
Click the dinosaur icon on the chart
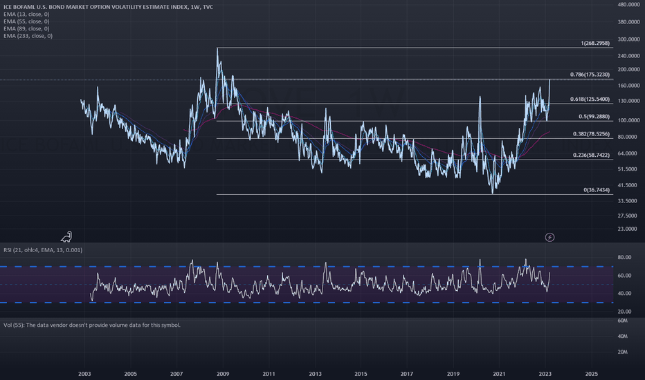[x=66, y=236]
